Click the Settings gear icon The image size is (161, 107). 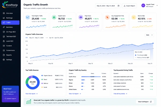point(4,60)
